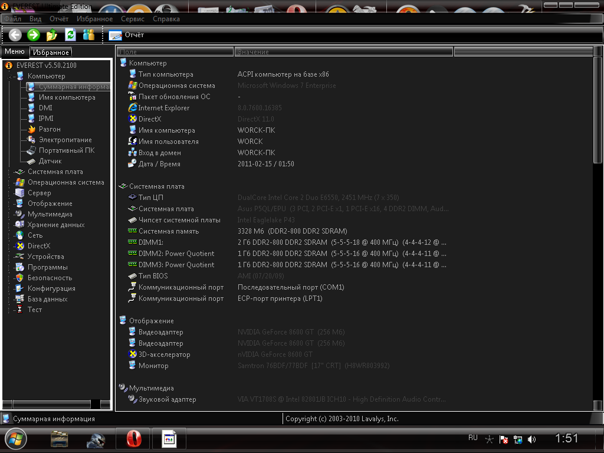The height and width of the screenshot is (453, 604).
Task: Click the WORCK-ПК computer name value
Action: [256, 130]
